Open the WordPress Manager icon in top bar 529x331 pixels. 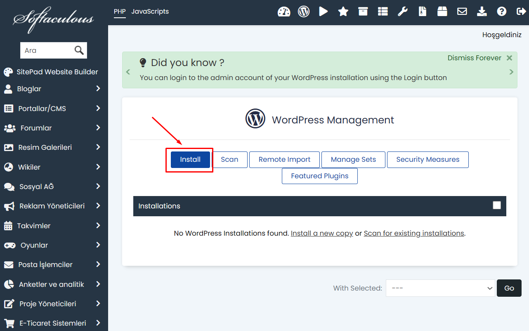(x=304, y=12)
